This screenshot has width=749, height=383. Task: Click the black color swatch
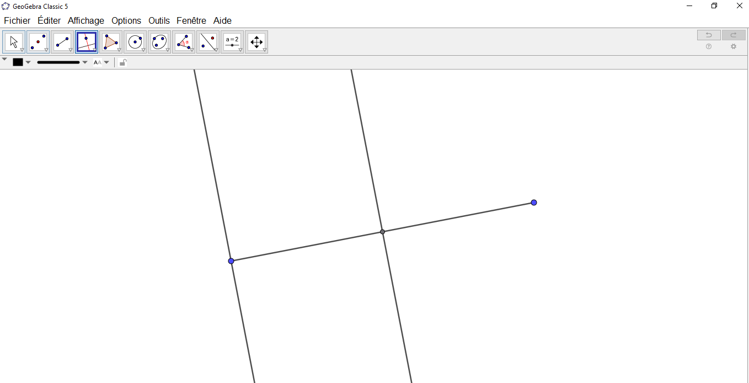tap(18, 62)
